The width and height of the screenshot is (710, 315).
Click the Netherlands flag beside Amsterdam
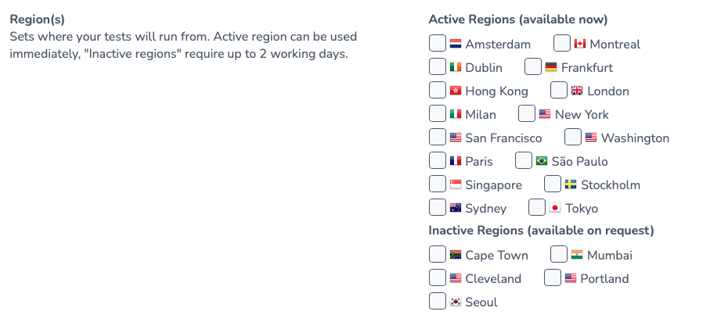point(455,45)
